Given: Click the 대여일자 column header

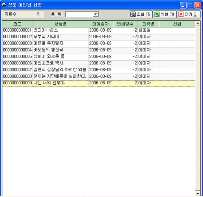Looking at the screenshot, I should pyautogui.click(x=101, y=24).
